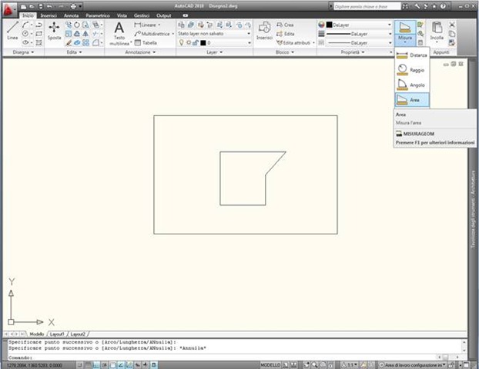Select the Sposta move tool
This screenshot has height=369, width=479.
[54, 31]
